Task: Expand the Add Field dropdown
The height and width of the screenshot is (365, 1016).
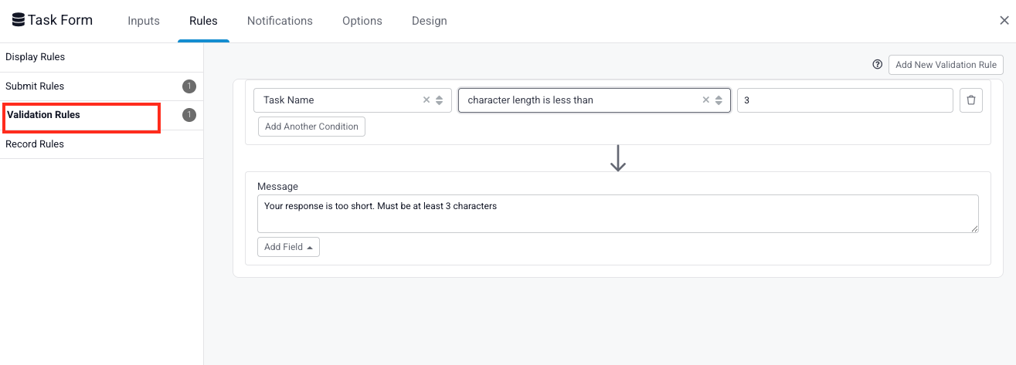Action: point(288,247)
